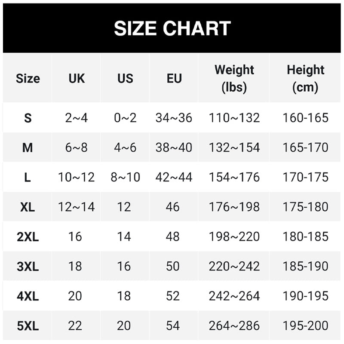Viewport: 344px width, 344px height.
Task: Select the XL size row label
Action: point(28,207)
